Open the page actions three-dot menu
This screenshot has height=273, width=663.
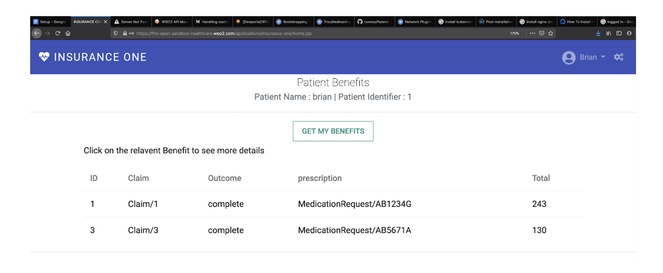[x=532, y=33]
